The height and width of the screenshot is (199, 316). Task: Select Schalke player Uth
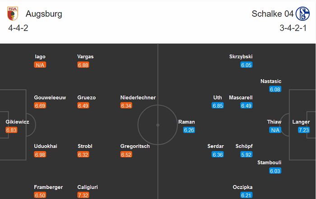click(218, 98)
